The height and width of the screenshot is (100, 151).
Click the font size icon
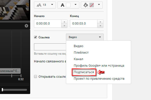[x=39, y=5]
